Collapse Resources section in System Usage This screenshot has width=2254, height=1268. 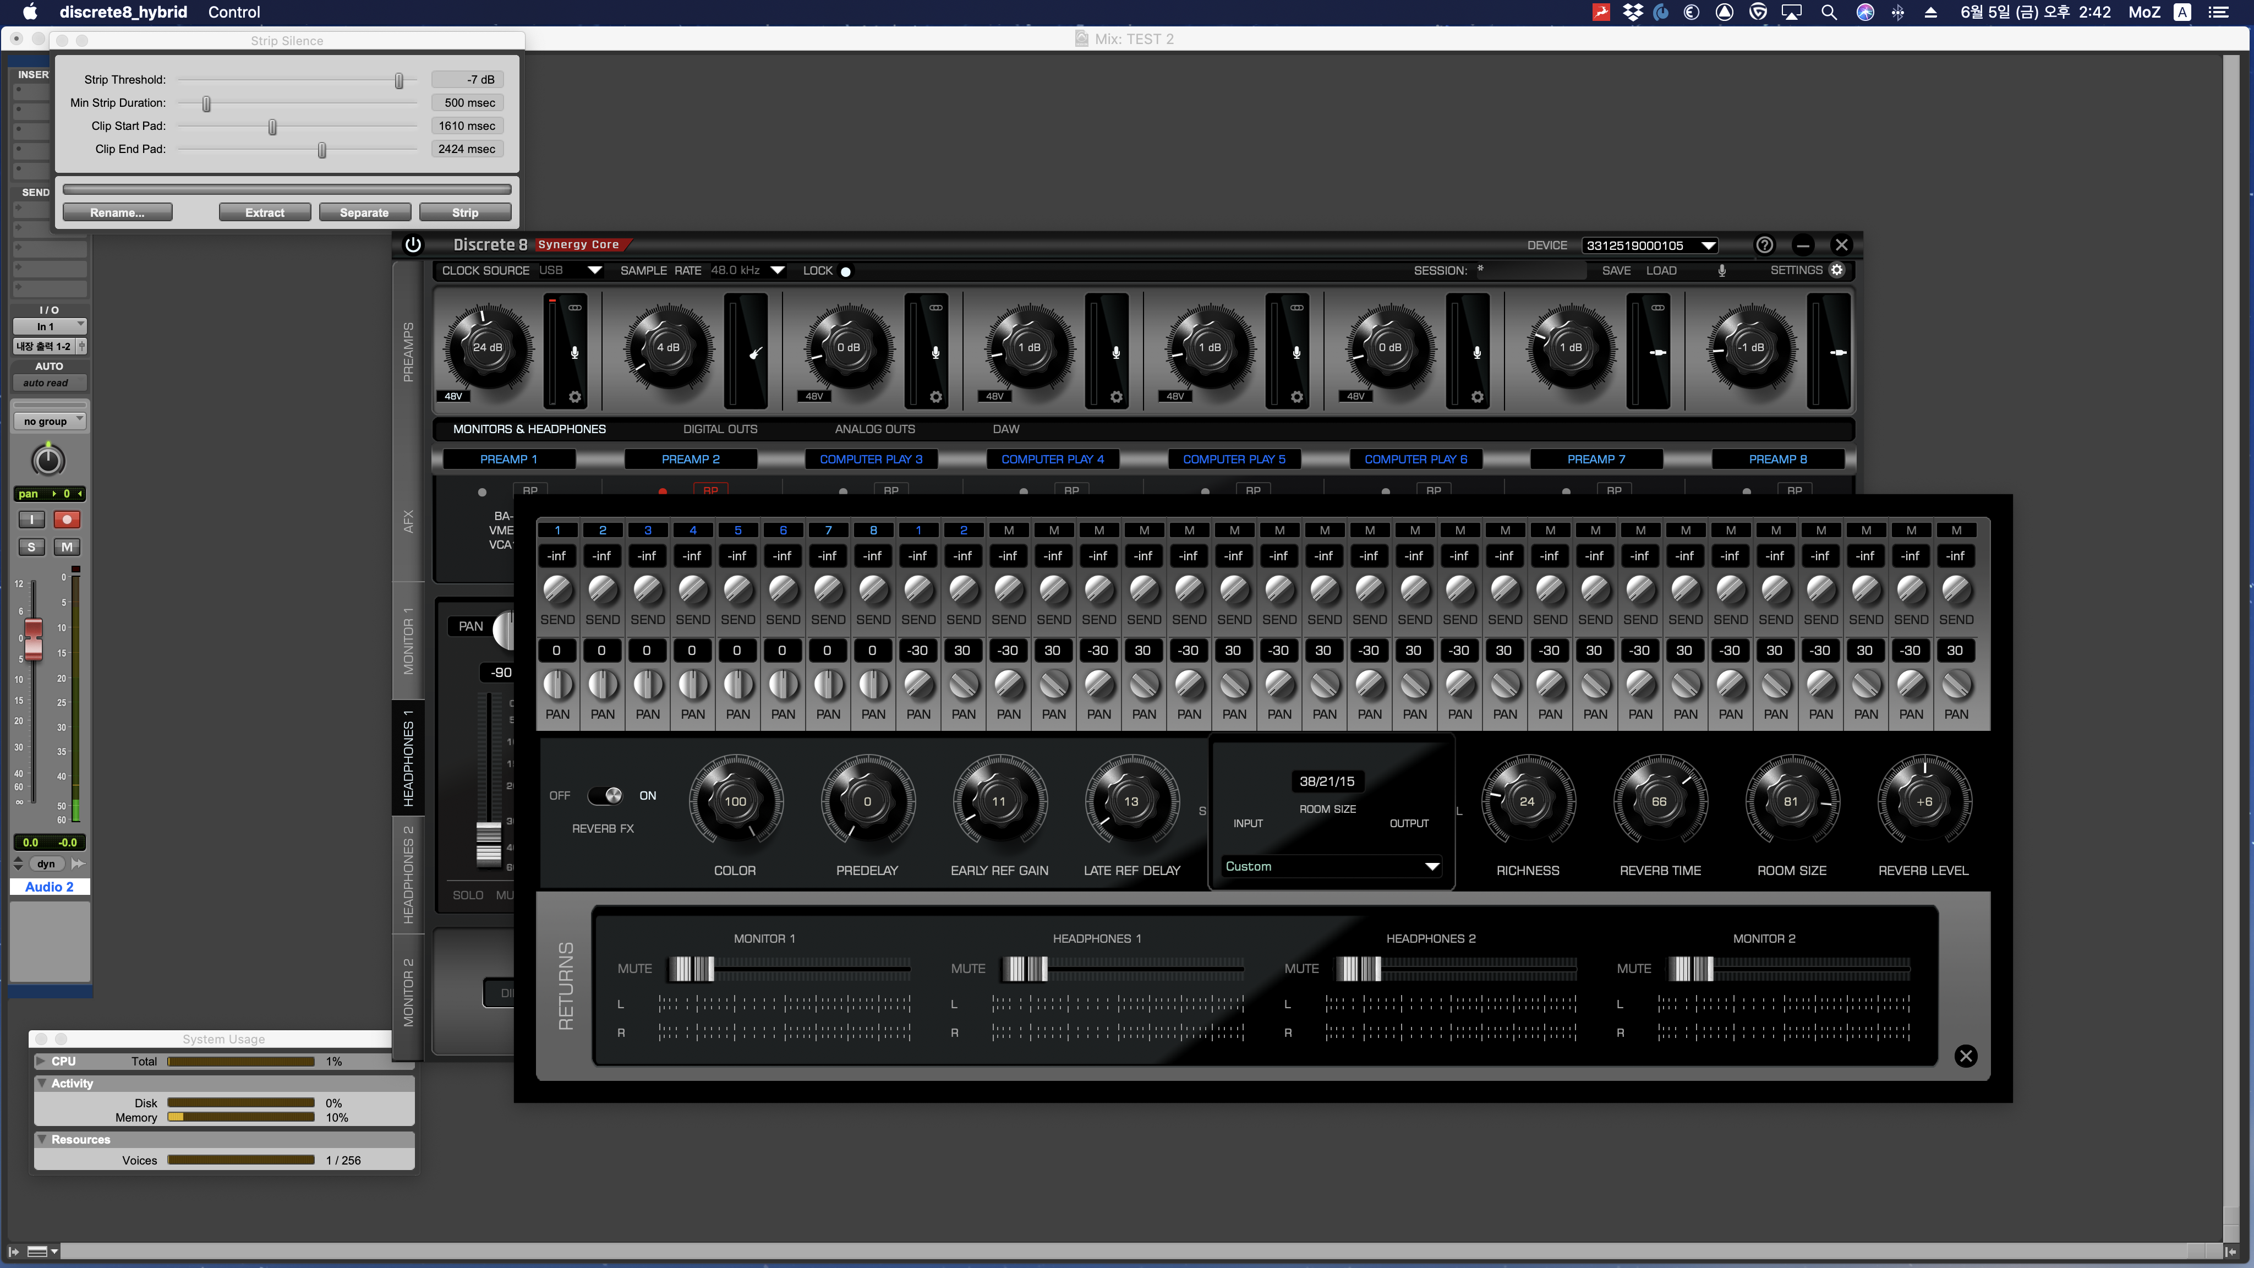(x=41, y=1139)
